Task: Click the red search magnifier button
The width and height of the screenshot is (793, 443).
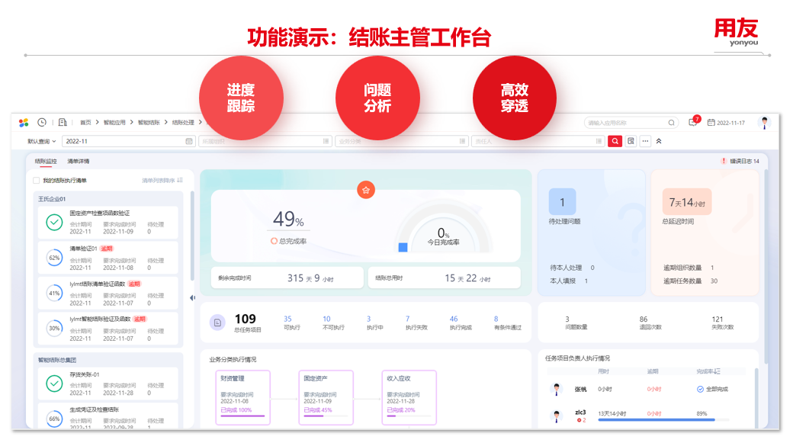Action: pos(615,141)
